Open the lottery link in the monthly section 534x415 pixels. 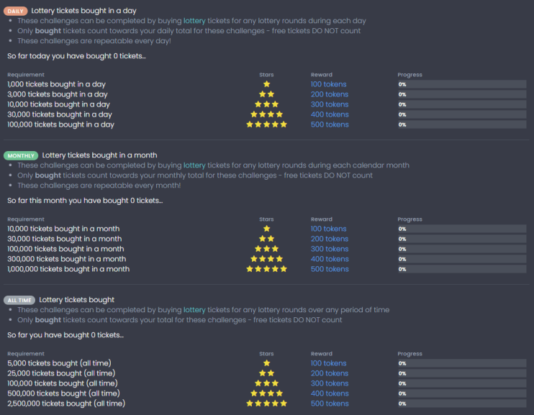tap(194, 165)
